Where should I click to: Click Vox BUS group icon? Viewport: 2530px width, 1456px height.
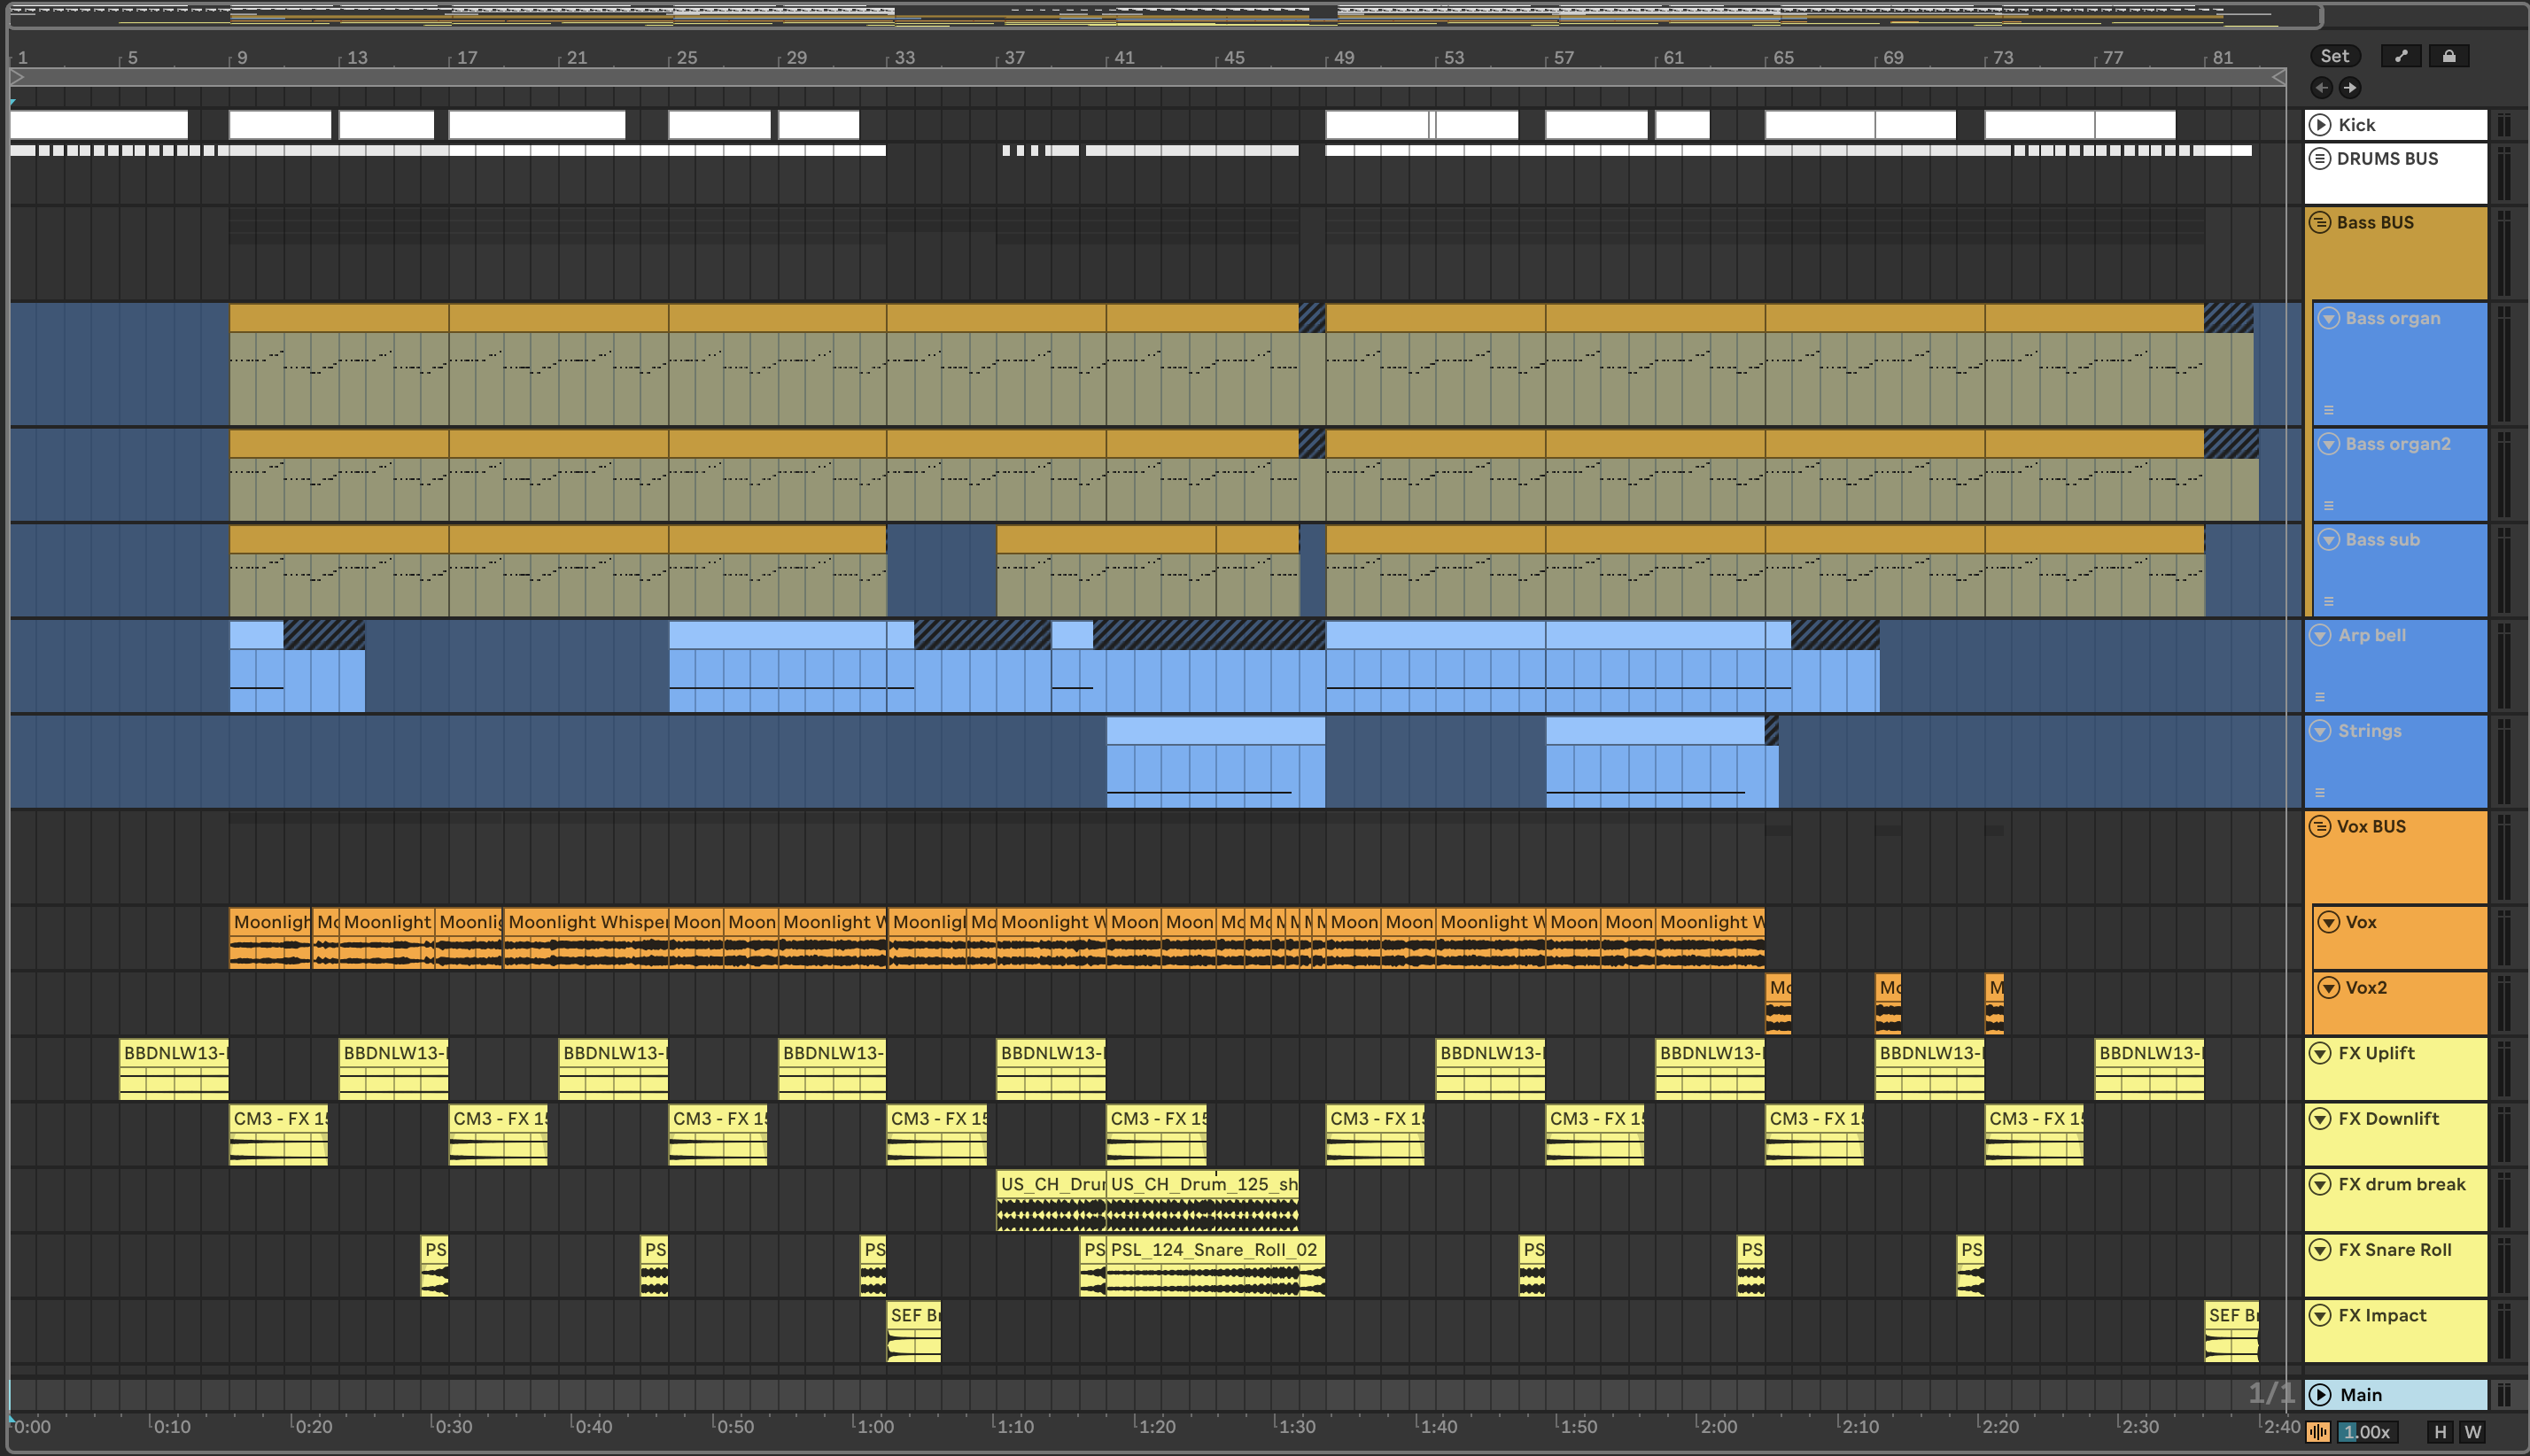(x=2320, y=827)
